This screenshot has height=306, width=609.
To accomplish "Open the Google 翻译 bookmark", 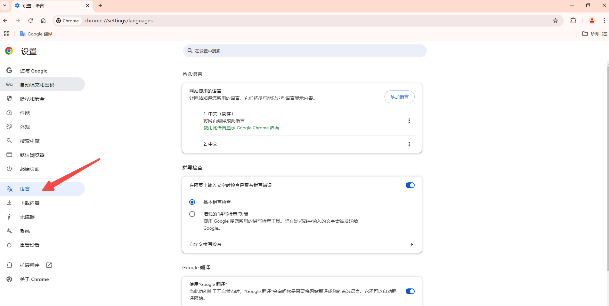I will 36,34.
